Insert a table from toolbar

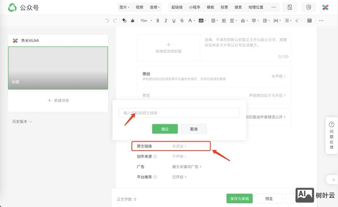tap(309, 21)
